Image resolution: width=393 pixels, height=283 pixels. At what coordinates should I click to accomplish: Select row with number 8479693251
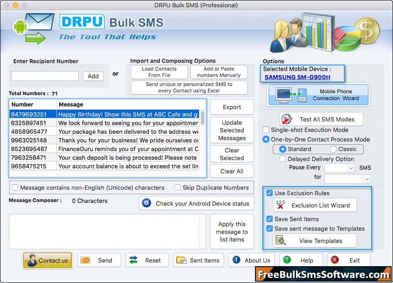pyautogui.click(x=104, y=114)
